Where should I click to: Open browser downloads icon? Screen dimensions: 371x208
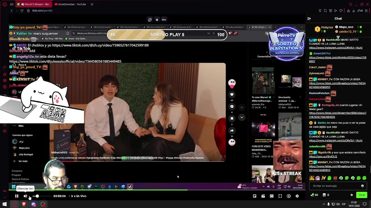pyautogui.click(x=353, y=11)
